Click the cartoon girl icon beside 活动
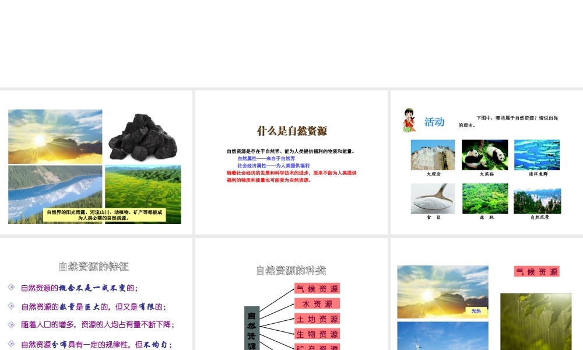The image size is (583, 350). click(409, 120)
